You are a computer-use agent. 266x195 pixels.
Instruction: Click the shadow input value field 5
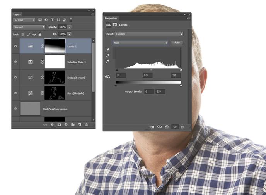[x=121, y=75]
